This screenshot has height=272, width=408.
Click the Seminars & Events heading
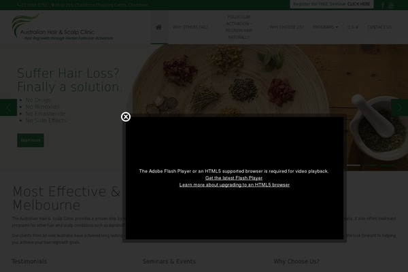pyautogui.click(x=169, y=261)
